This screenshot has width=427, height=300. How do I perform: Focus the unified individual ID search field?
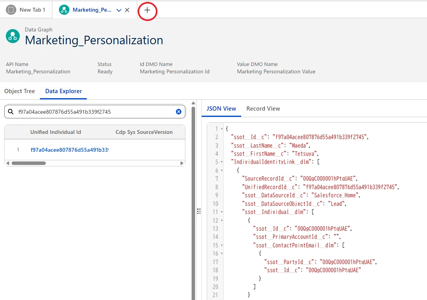coord(95,112)
